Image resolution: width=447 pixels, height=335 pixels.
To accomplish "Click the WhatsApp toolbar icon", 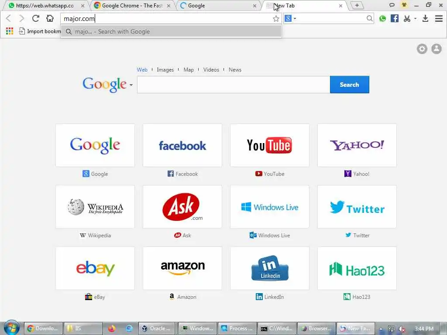I will (382, 18).
